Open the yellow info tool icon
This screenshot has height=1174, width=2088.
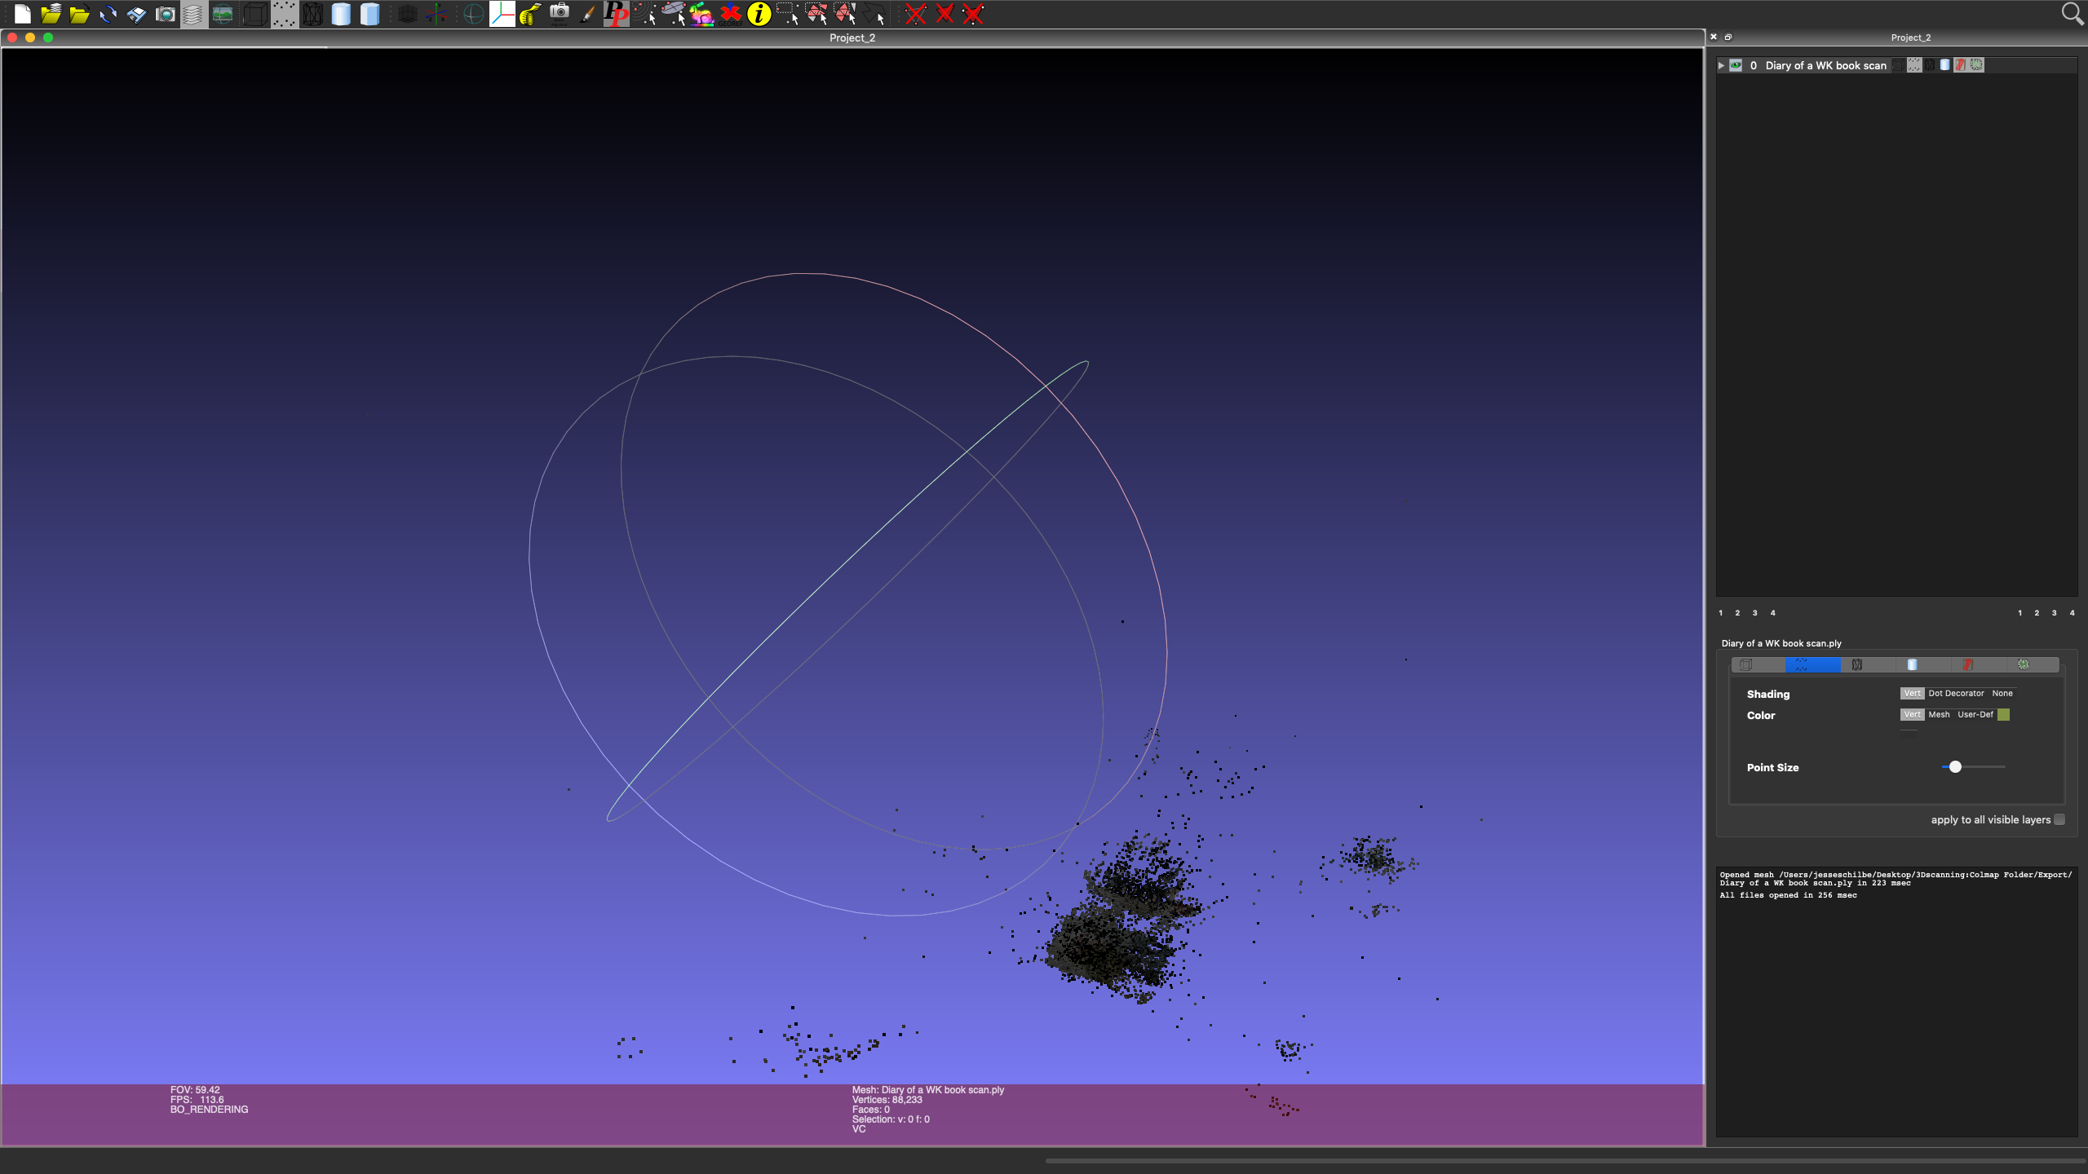point(759,14)
